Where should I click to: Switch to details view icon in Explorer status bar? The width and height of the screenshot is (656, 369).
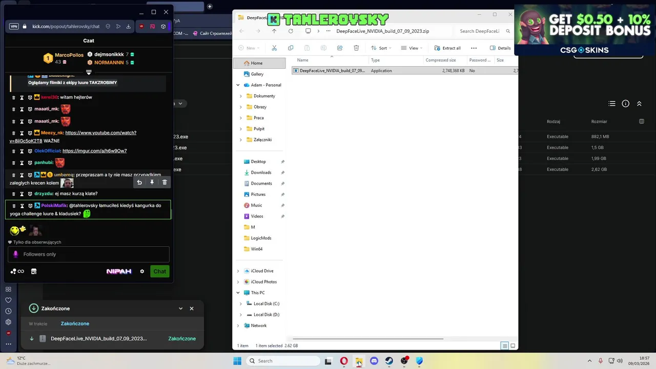(x=505, y=346)
